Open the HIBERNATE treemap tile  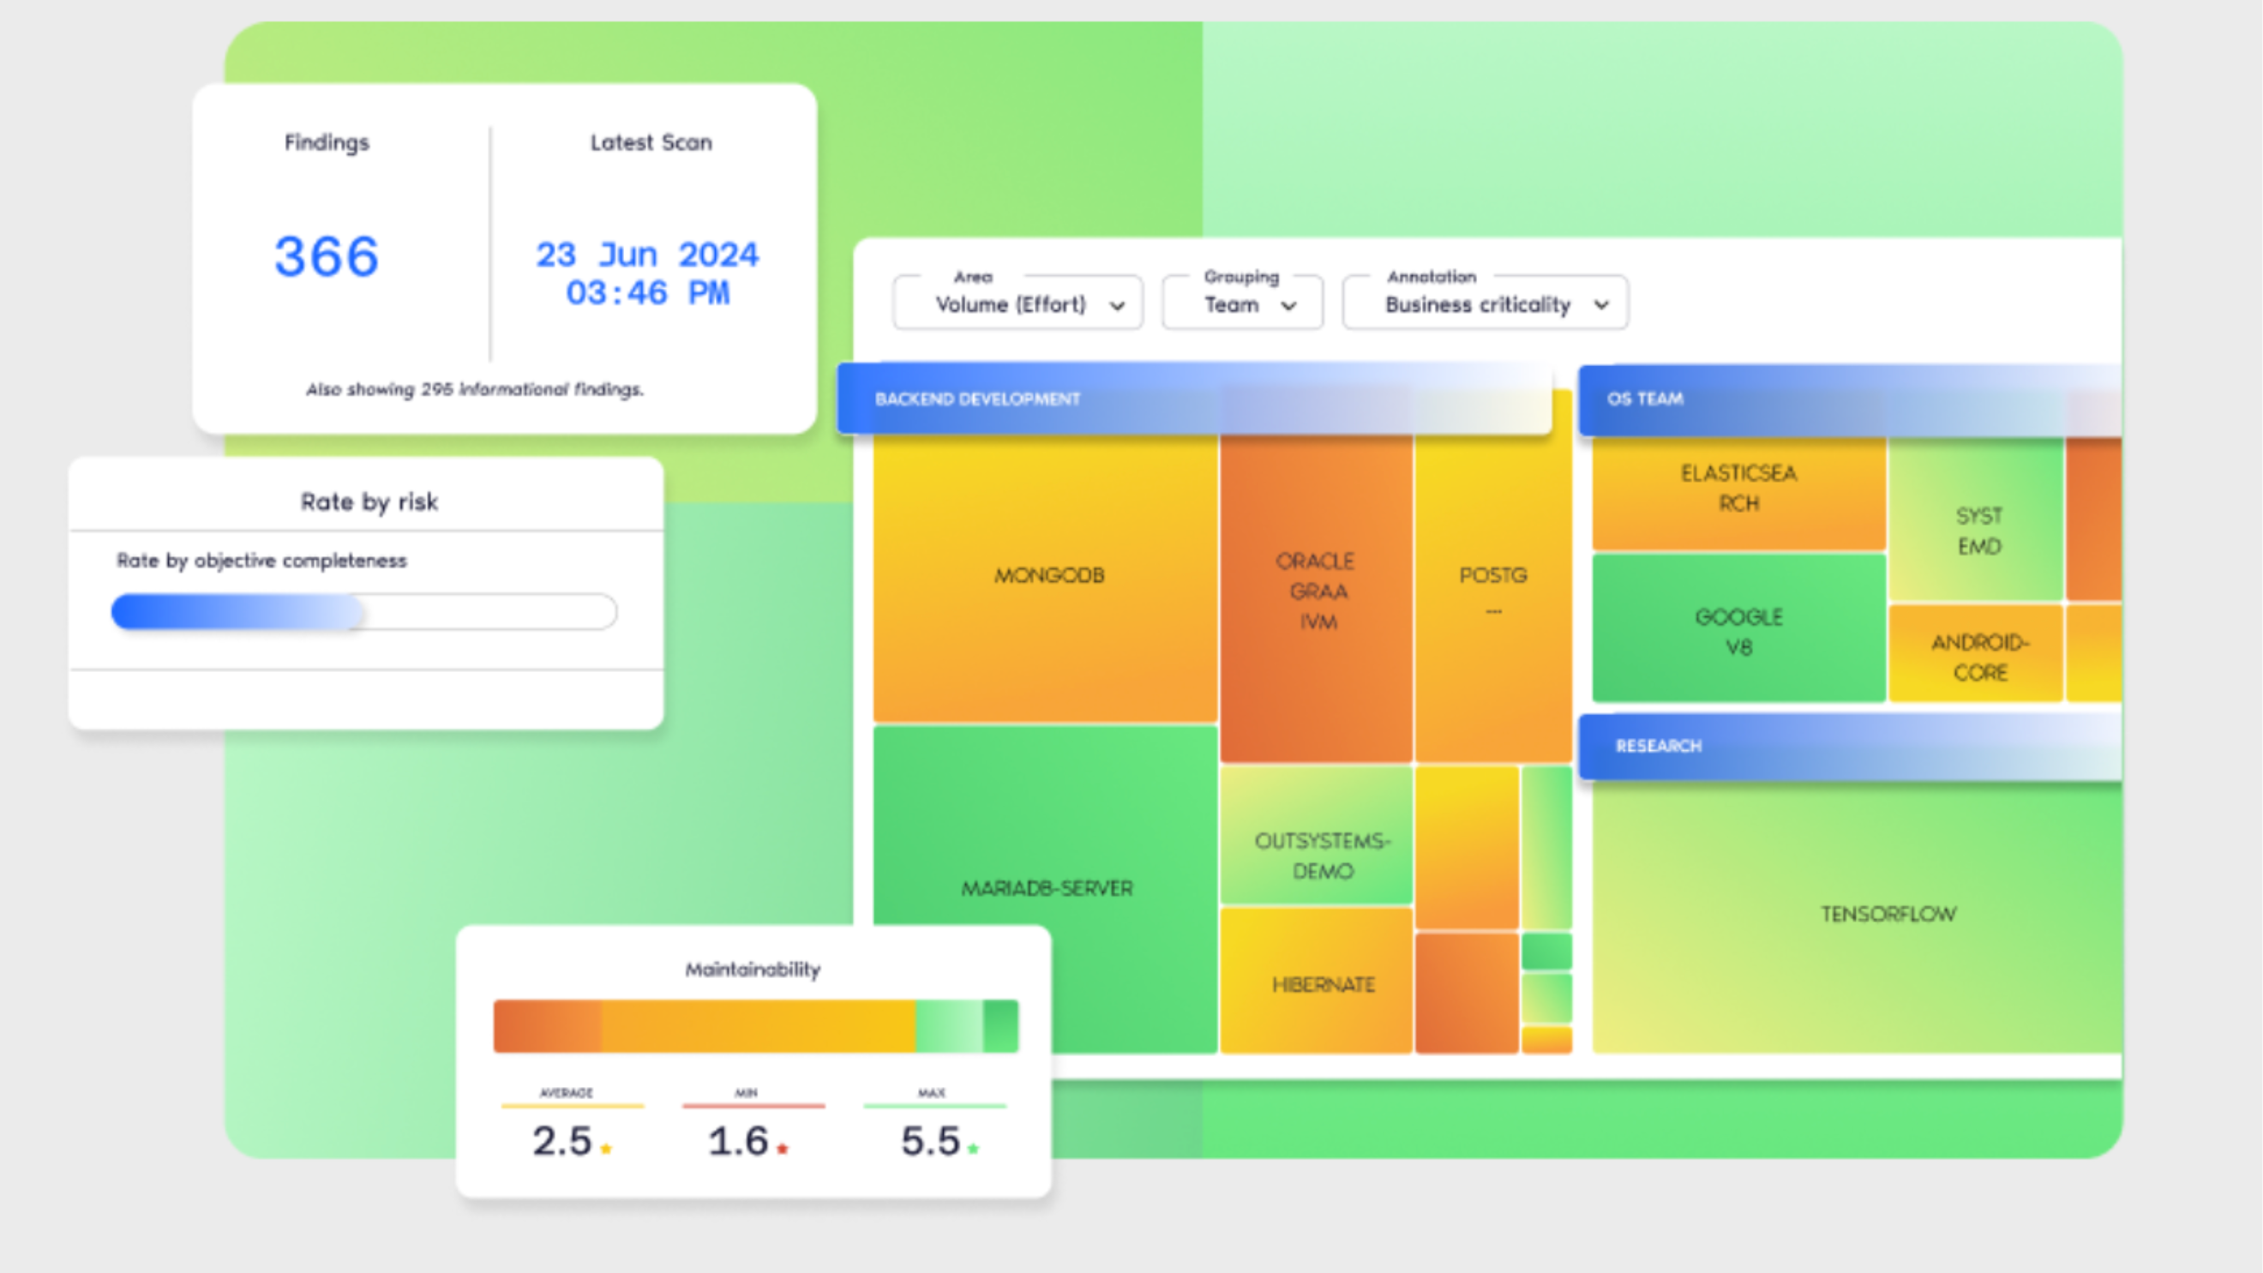coord(1317,981)
